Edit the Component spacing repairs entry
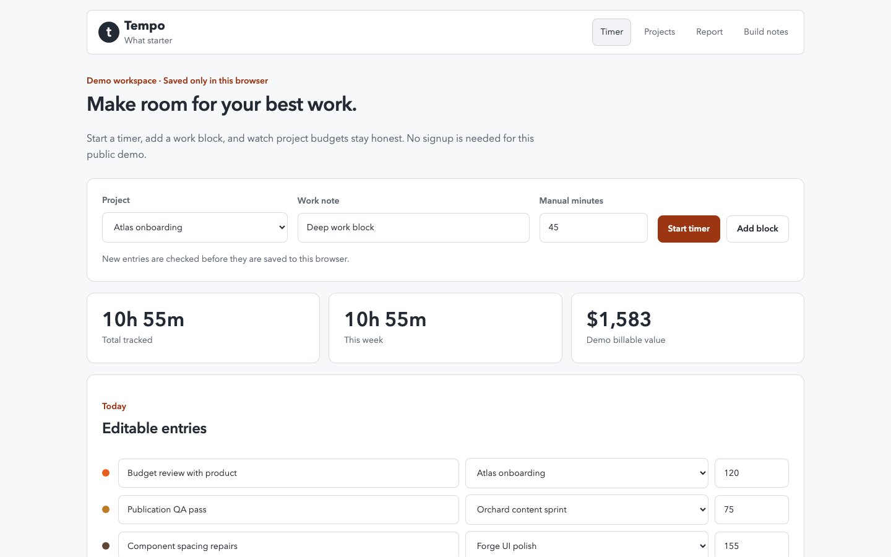Image resolution: width=891 pixels, height=557 pixels. [x=288, y=545]
